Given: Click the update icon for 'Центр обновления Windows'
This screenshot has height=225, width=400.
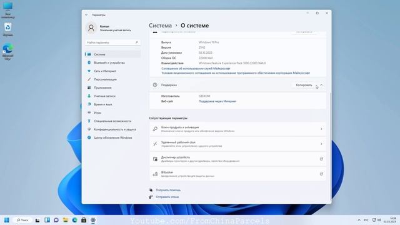Looking at the screenshot, I should (89, 137).
